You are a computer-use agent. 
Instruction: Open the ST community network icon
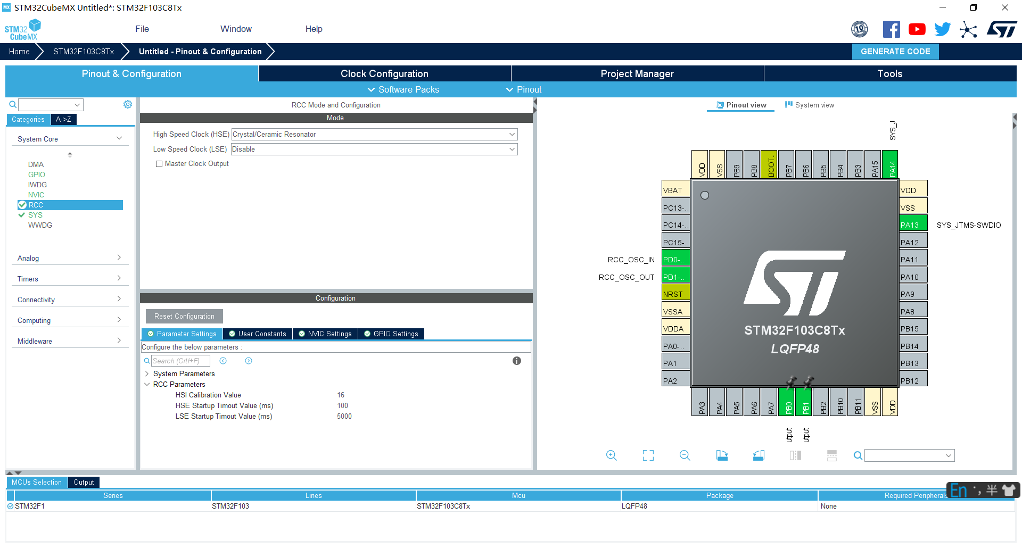[x=968, y=29]
